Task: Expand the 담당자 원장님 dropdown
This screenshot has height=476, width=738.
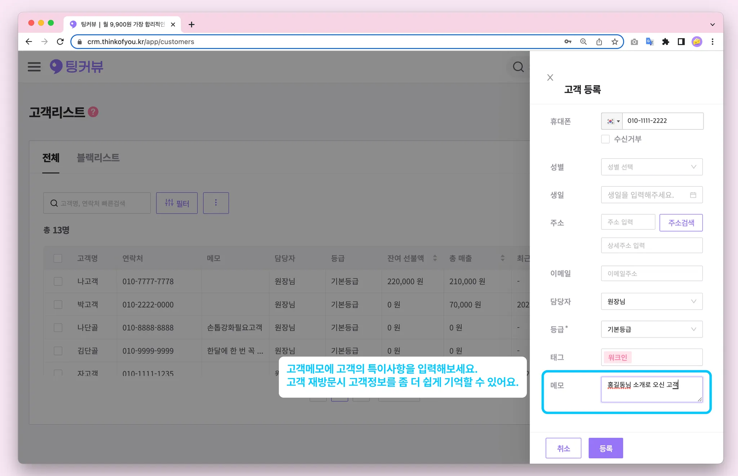Action: (x=652, y=301)
